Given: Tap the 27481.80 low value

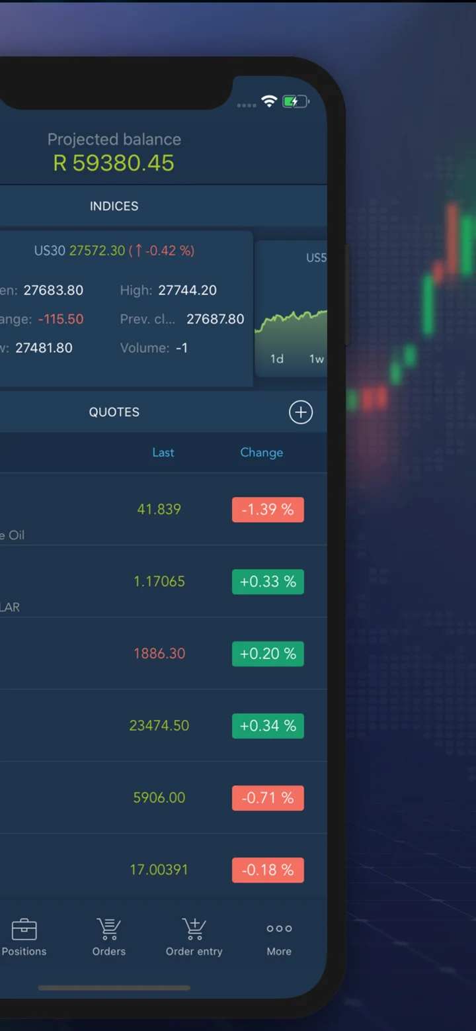Looking at the screenshot, I should [x=44, y=348].
